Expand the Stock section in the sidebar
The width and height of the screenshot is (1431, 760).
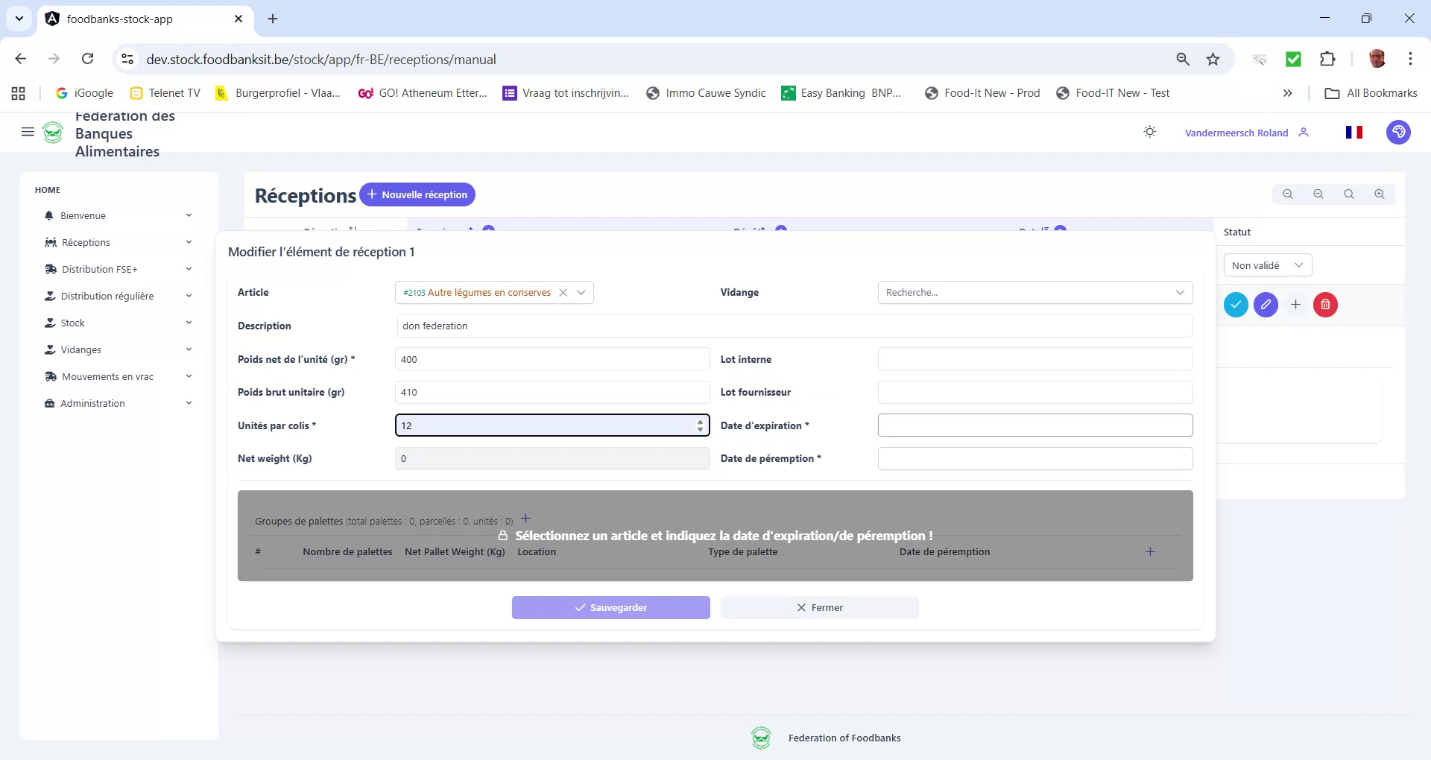tap(72, 323)
